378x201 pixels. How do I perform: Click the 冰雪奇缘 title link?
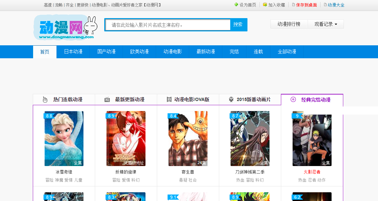tap(64, 172)
